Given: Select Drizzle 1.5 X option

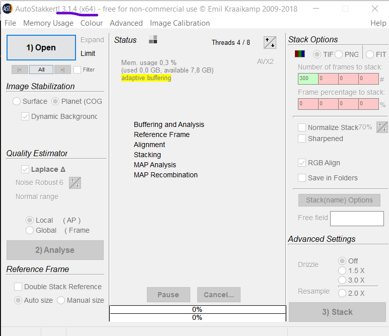Looking at the screenshot, I should pos(342,271).
